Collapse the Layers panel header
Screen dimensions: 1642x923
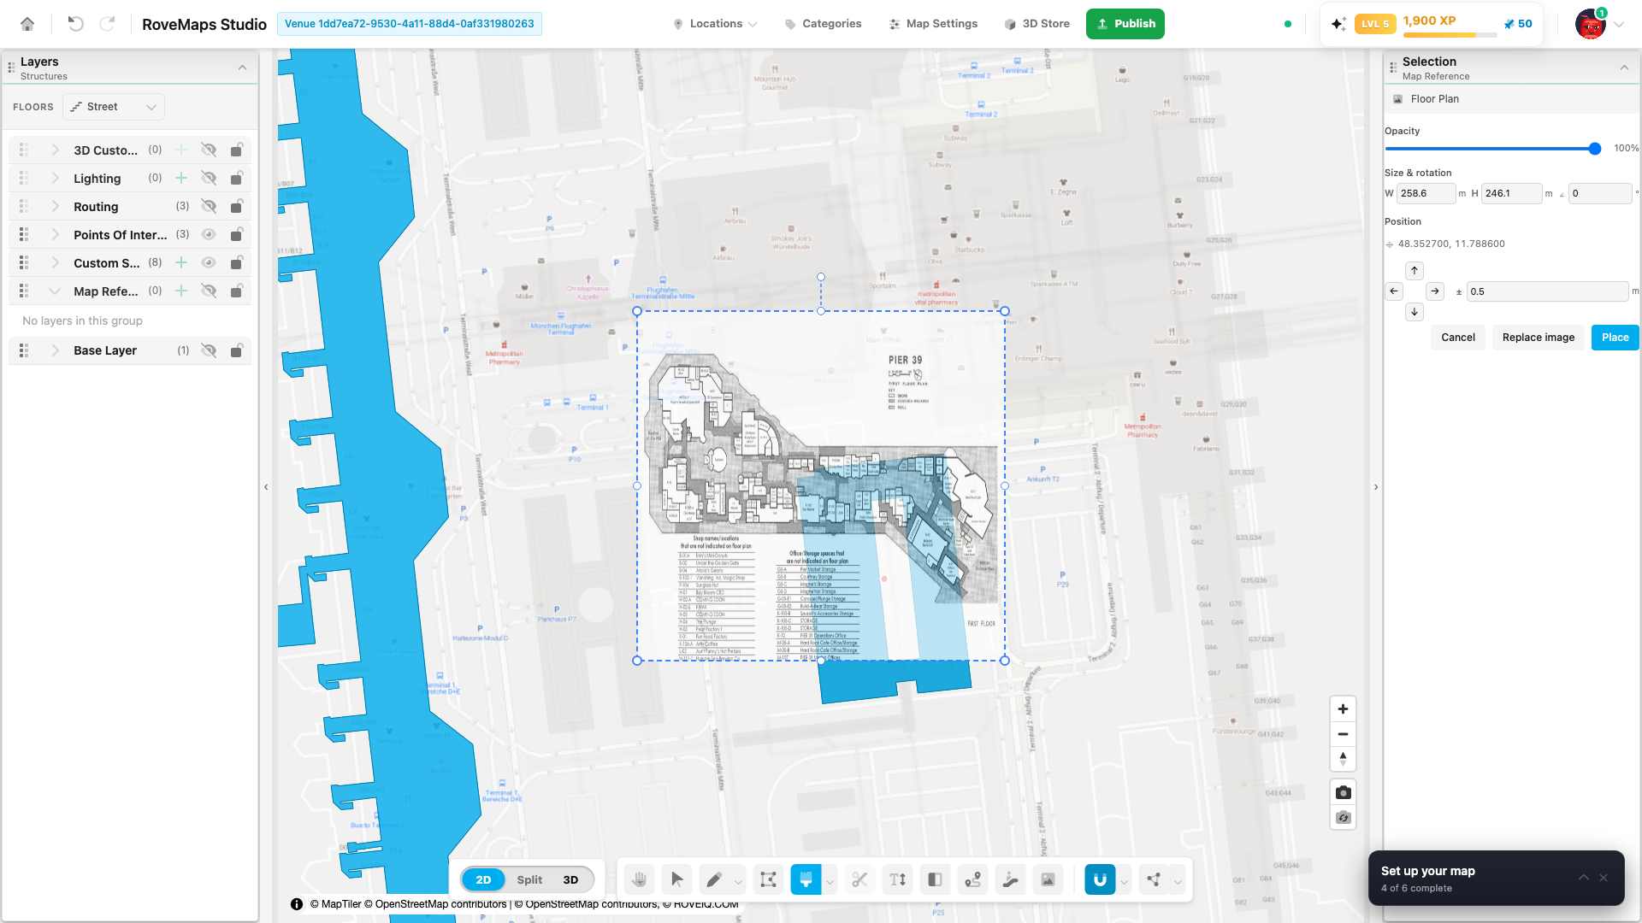coord(242,68)
